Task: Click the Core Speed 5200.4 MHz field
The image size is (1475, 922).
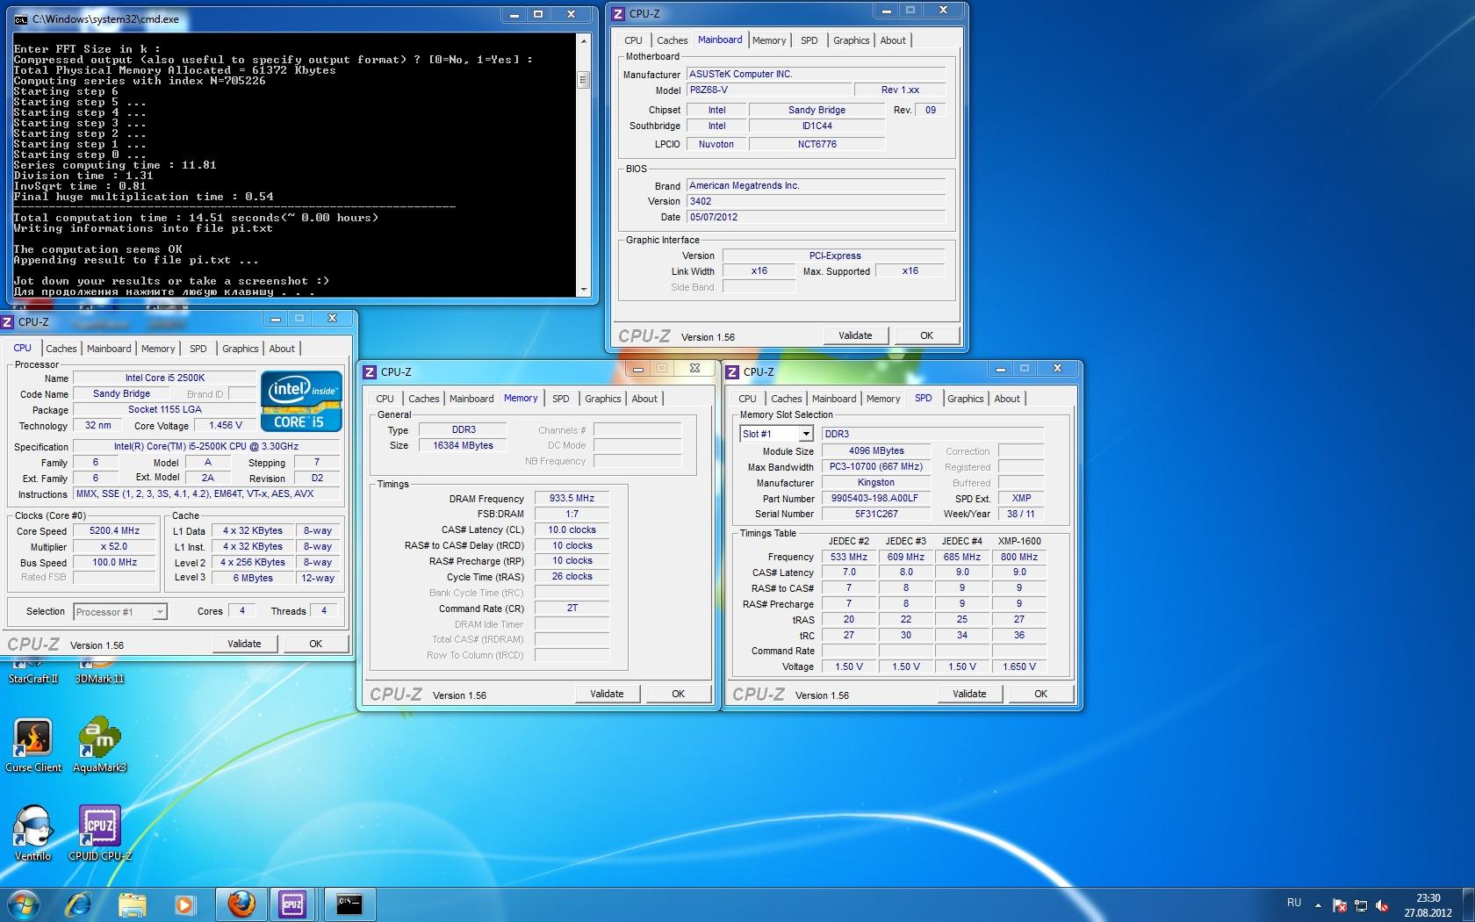Action: point(115,531)
